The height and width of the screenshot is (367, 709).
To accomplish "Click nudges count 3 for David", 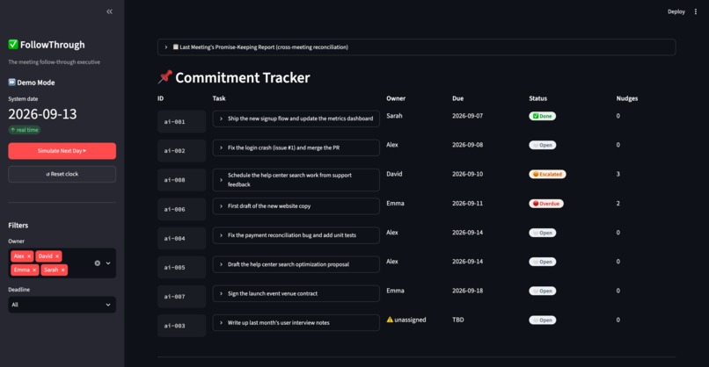I will (618, 174).
